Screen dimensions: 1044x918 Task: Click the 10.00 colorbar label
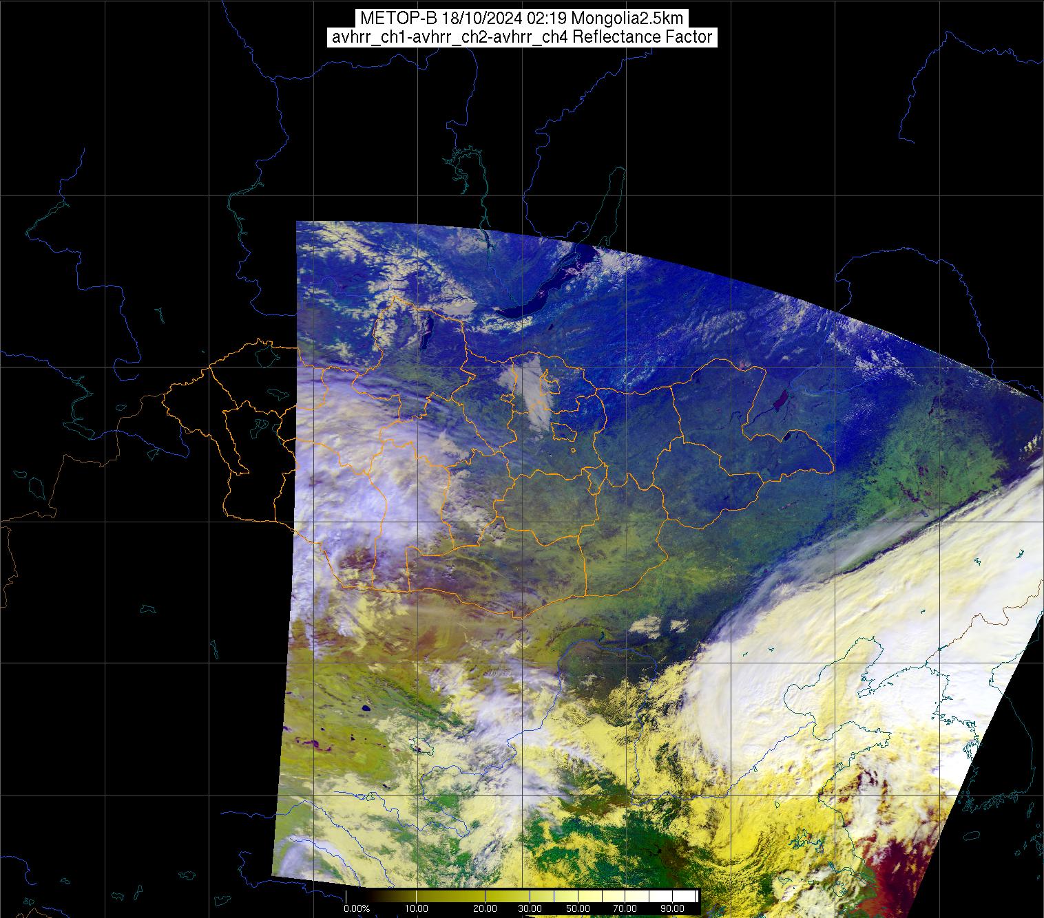point(417,908)
